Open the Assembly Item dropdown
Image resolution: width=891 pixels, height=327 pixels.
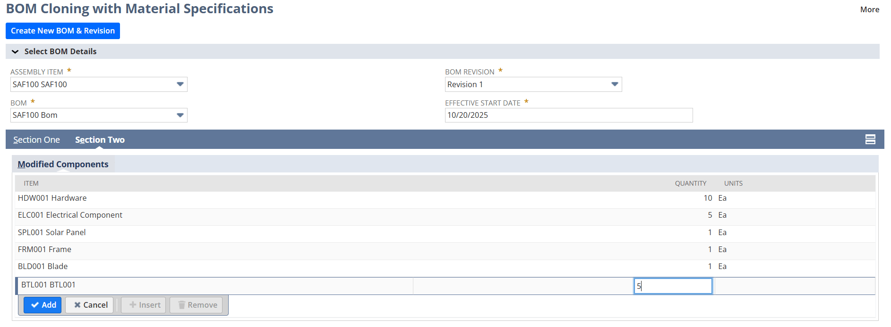(180, 84)
